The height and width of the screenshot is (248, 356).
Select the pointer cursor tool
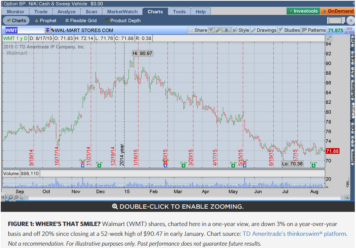click(x=22, y=198)
